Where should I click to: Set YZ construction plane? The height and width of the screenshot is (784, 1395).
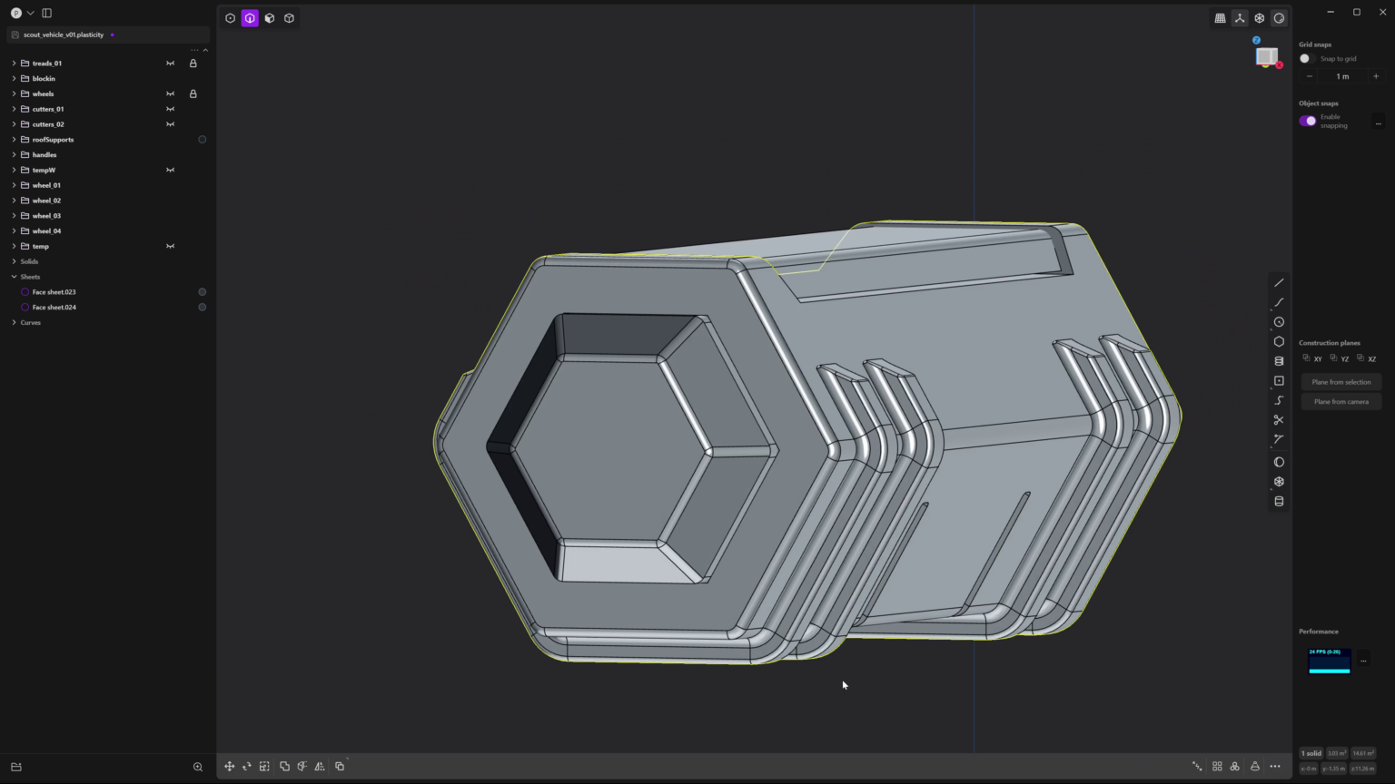point(1340,358)
